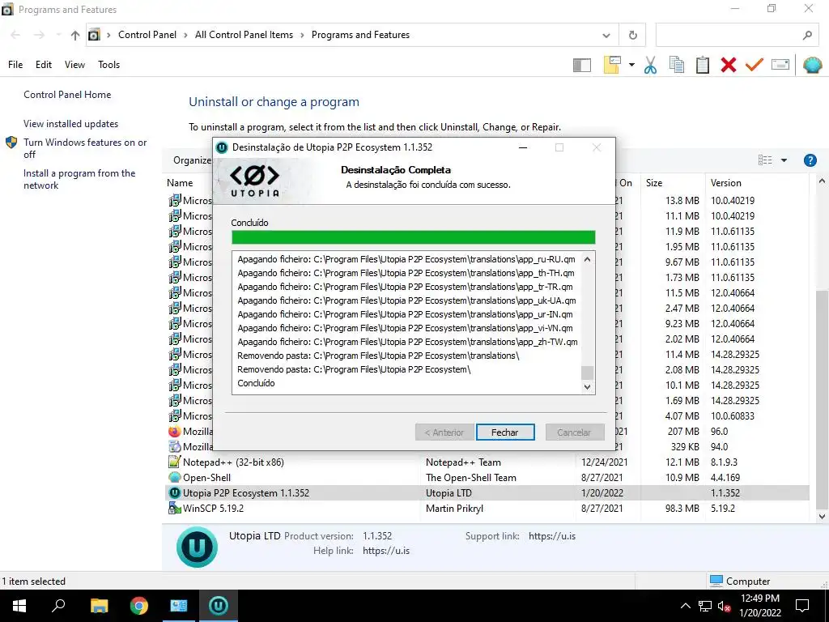
Task: Click Turn Windows features on or off
Action: click(84, 148)
